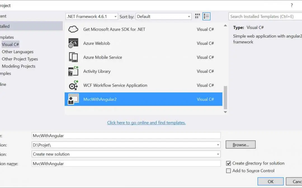The height and width of the screenshot is (188, 302).
Task: Select Other Project Types tree node
Action: pos(20,59)
